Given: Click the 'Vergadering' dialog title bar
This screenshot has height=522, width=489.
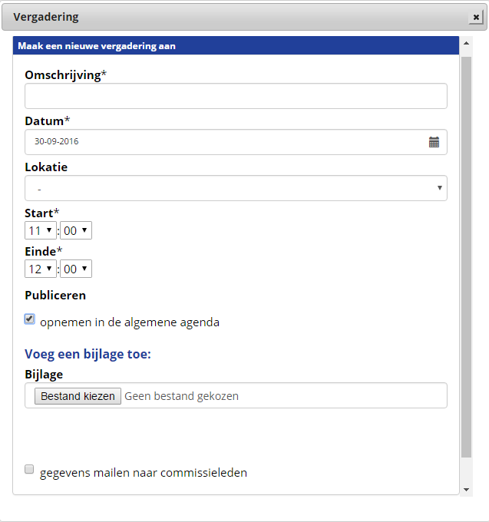Looking at the screenshot, I should coord(230,17).
